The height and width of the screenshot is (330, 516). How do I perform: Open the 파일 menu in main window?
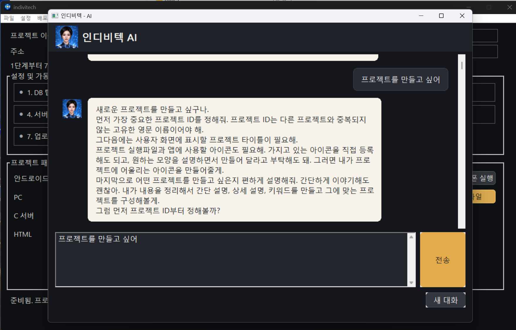click(9, 18)
